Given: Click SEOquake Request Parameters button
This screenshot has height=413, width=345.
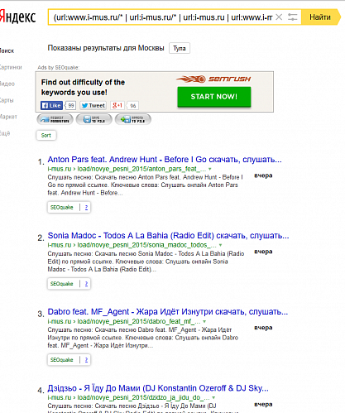Looking at the screenshot, I should [55, 119].
